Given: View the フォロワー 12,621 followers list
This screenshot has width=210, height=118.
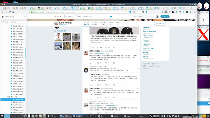Looking at the screenshot, I should tap(103, 24).
